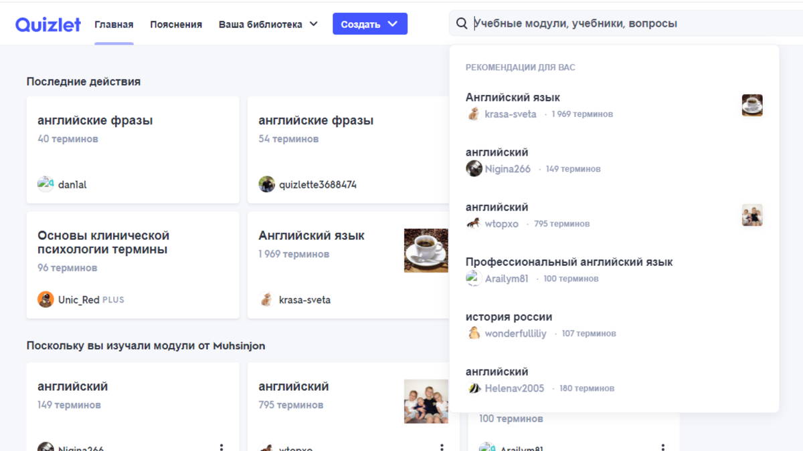803x451 pixels.
Task: Click dan1al's avatar icon
Action: pos(46,184)
